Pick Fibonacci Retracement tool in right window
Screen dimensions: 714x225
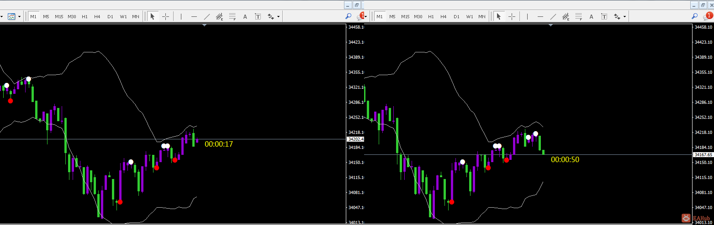point(579,16)
